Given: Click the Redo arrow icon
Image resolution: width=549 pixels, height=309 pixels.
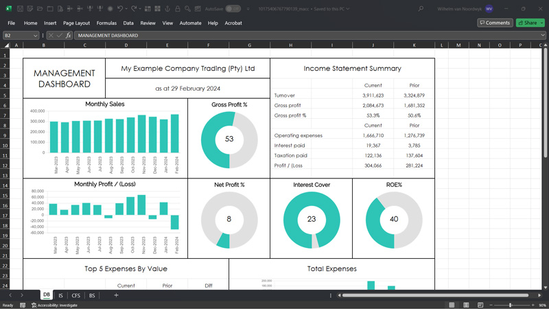Looking at the screenshot, I should click(133, 9).
